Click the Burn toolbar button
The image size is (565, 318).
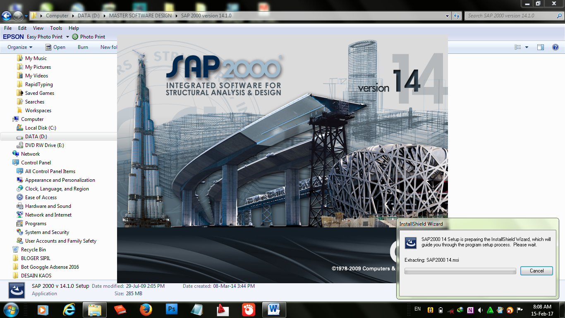83,47
